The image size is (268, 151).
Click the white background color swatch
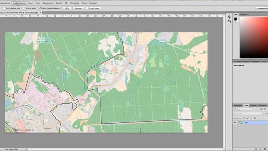pyautogui.click(x=237, y=21)
